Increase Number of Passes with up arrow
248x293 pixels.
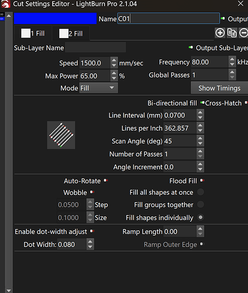point(200,151)
